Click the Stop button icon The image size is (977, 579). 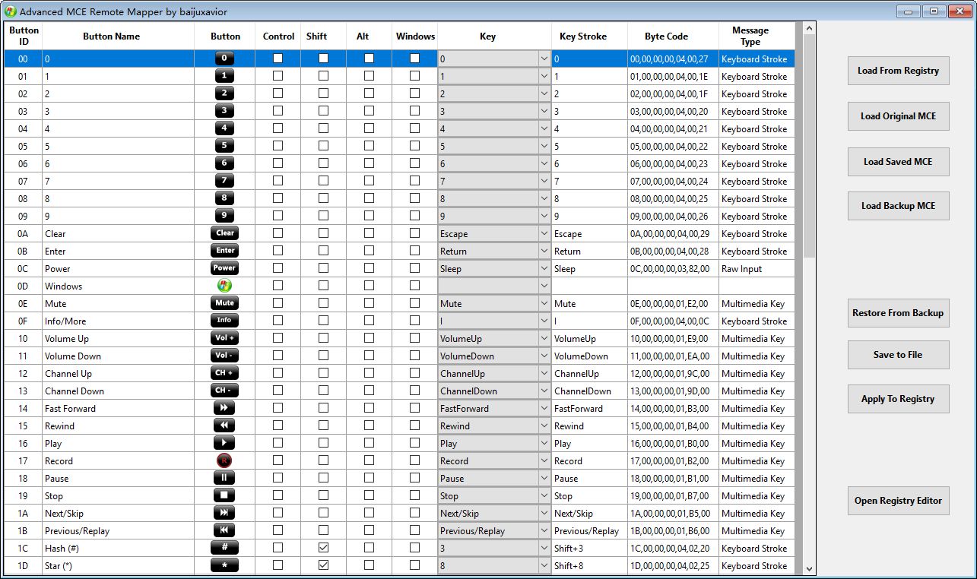224,495
